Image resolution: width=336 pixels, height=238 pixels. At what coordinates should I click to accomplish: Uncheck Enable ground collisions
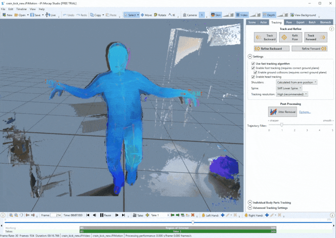256,72
